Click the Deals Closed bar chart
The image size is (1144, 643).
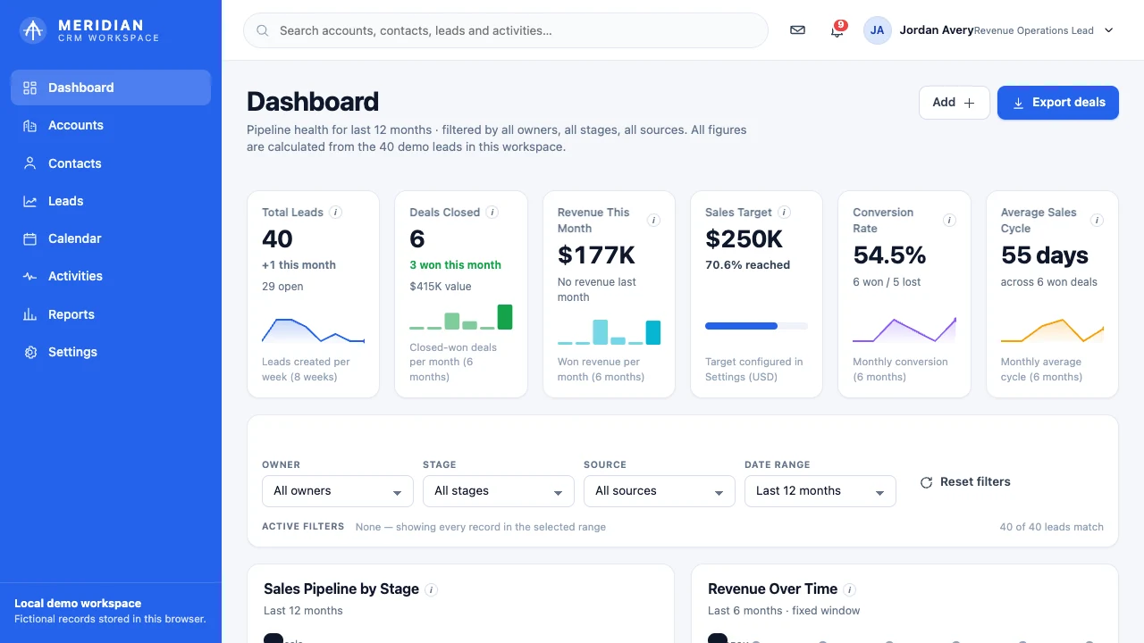(x=461, y=317)
